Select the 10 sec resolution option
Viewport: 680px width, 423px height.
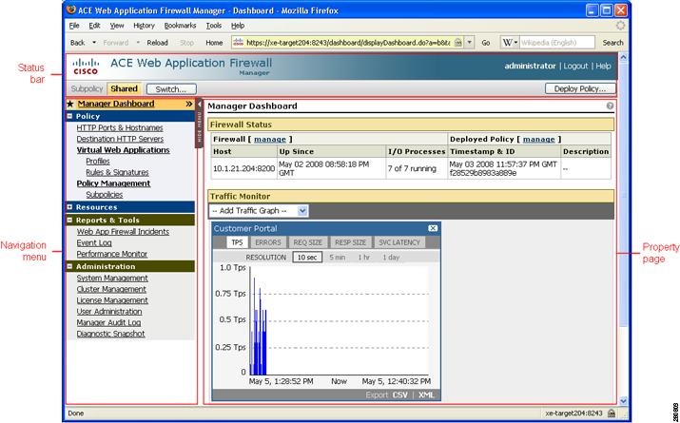click(305, 258)
